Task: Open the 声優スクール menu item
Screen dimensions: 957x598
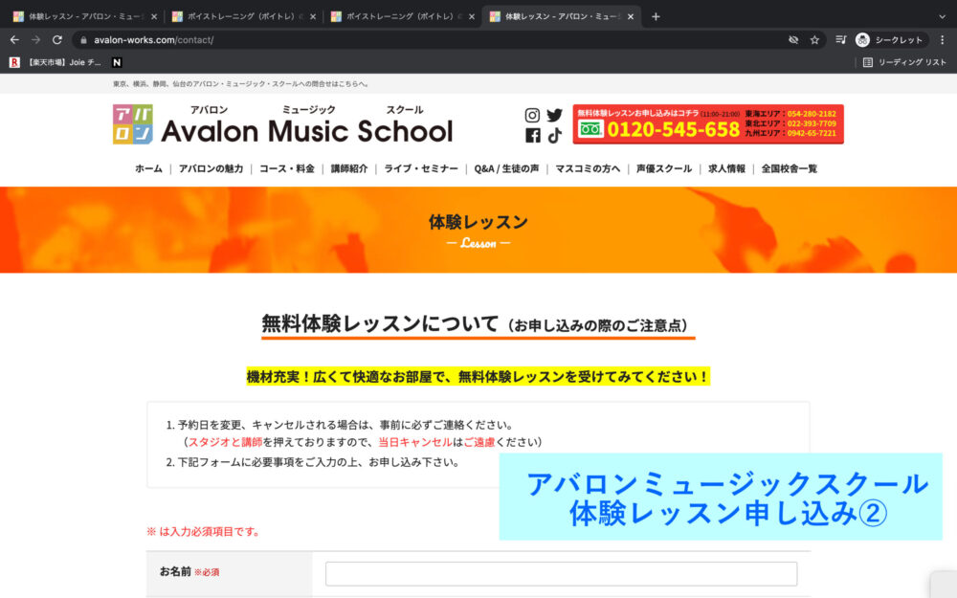Action: 664,168
